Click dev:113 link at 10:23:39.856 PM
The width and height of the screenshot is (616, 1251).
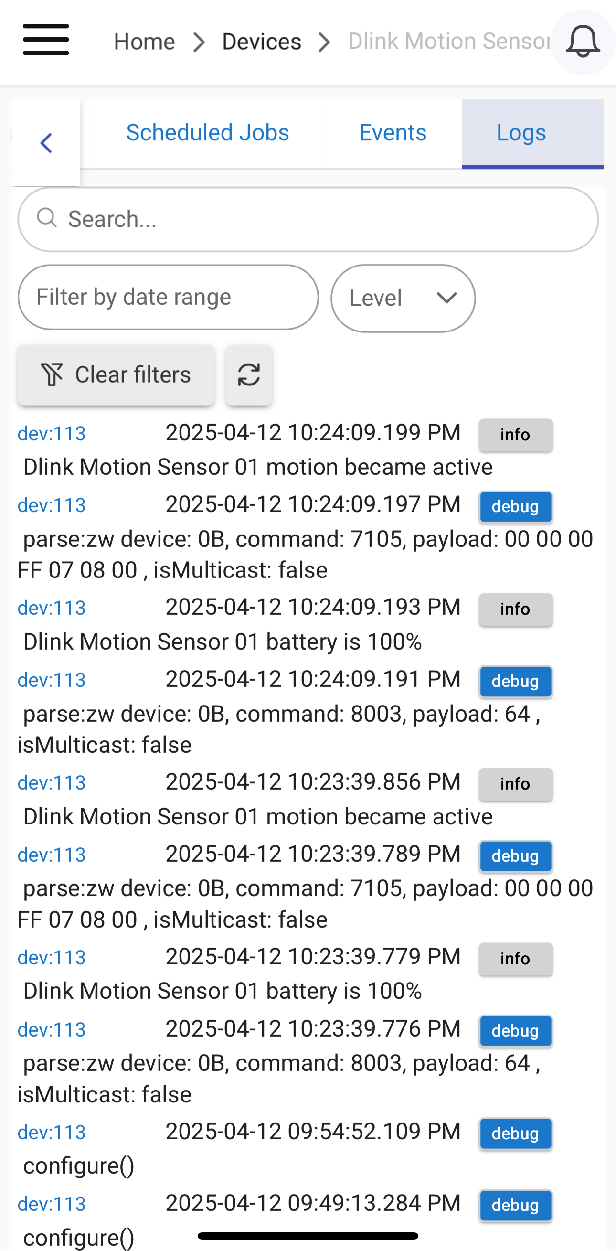[x=52, y=783]
